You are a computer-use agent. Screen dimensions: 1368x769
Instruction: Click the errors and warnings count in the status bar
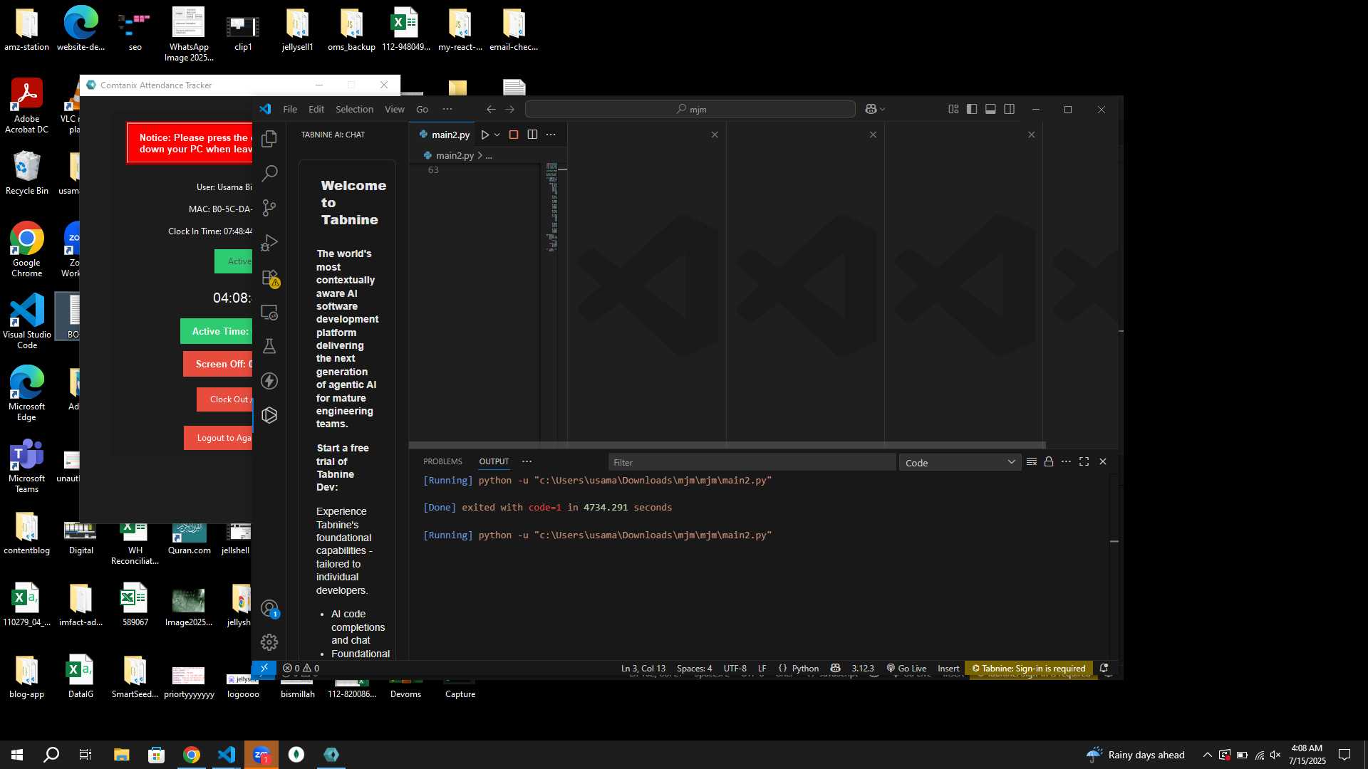coord(301,668)
